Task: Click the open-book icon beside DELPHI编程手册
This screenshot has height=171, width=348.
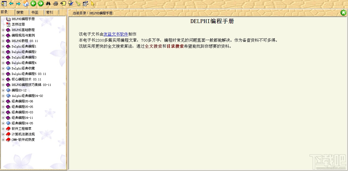Action: tap(8, 19)
